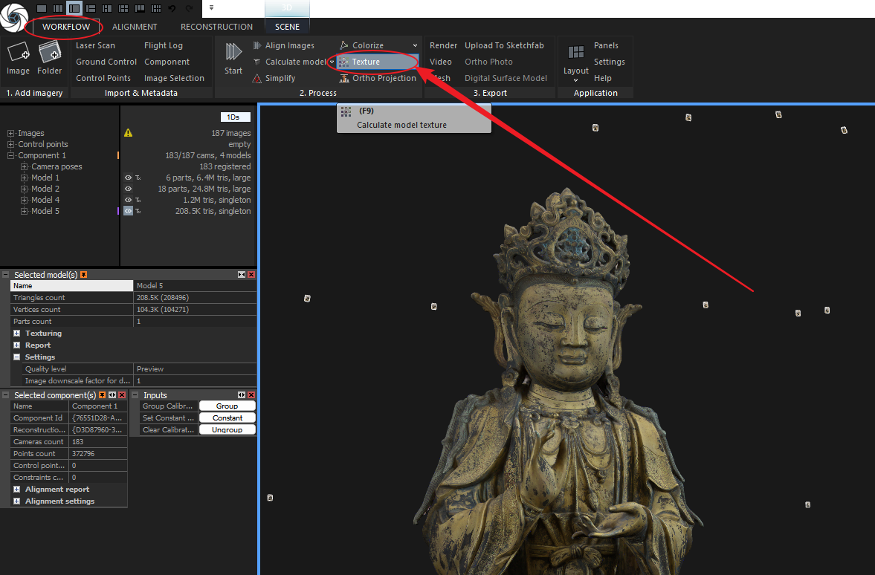The height and width of the screenshot is (575, 875).
Task: Expand the Texturing section
Action: click(x=16, y=334)
